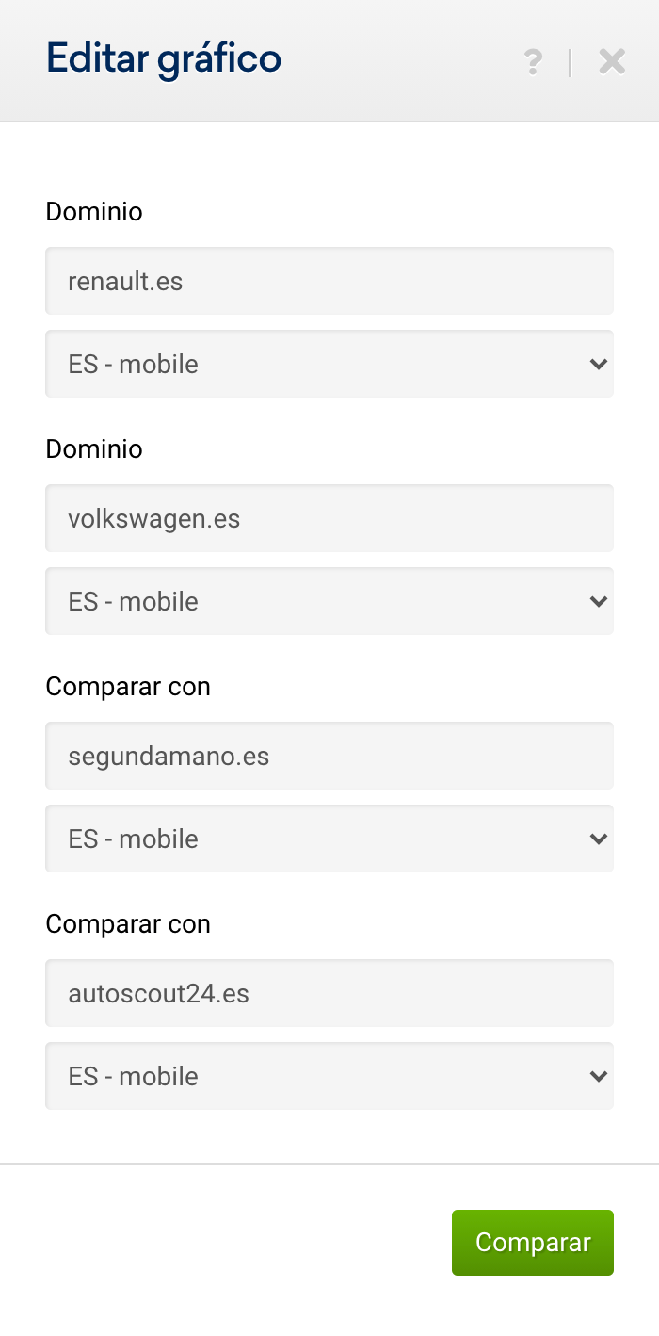The image size is (659, 1336).
Task: Click the Comparar con label above segundamano.es
Action: (x=128, y=687)
